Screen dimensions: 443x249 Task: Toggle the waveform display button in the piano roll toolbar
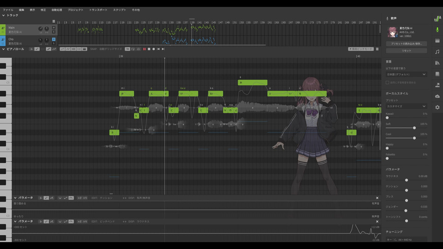[73, 49]
